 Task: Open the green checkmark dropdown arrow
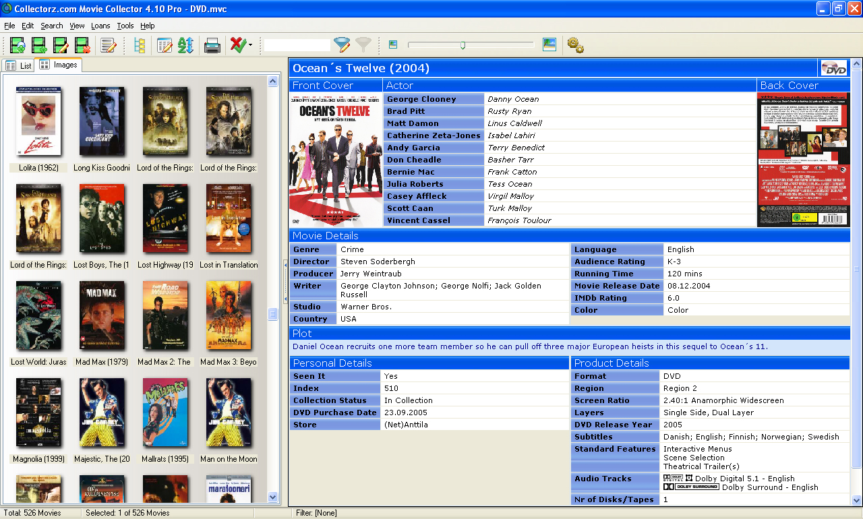[x=250, y=45]
